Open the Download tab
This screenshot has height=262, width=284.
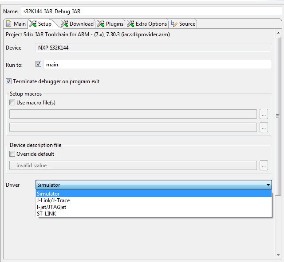click(x=77, y=23)
